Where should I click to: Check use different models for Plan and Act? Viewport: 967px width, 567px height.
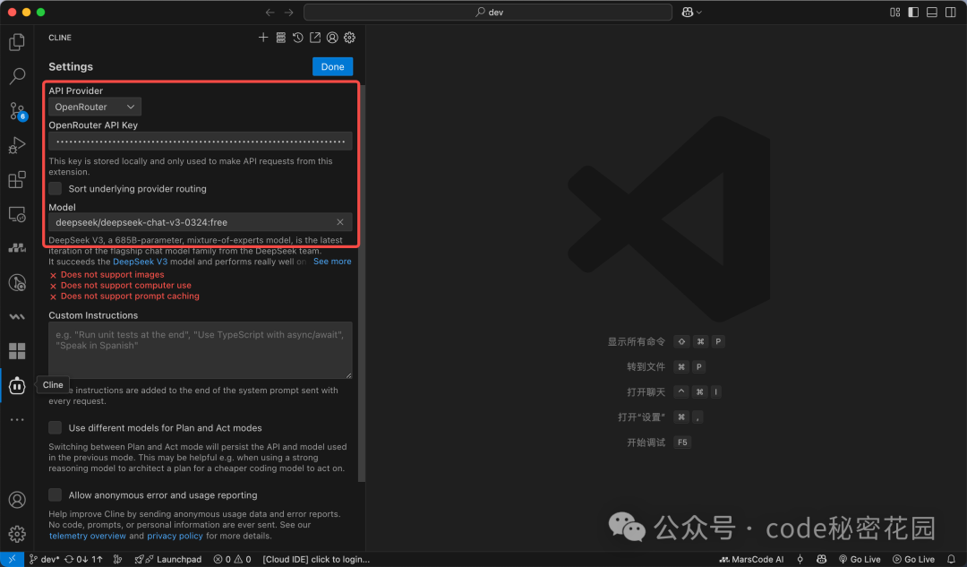tap(55, 427)
